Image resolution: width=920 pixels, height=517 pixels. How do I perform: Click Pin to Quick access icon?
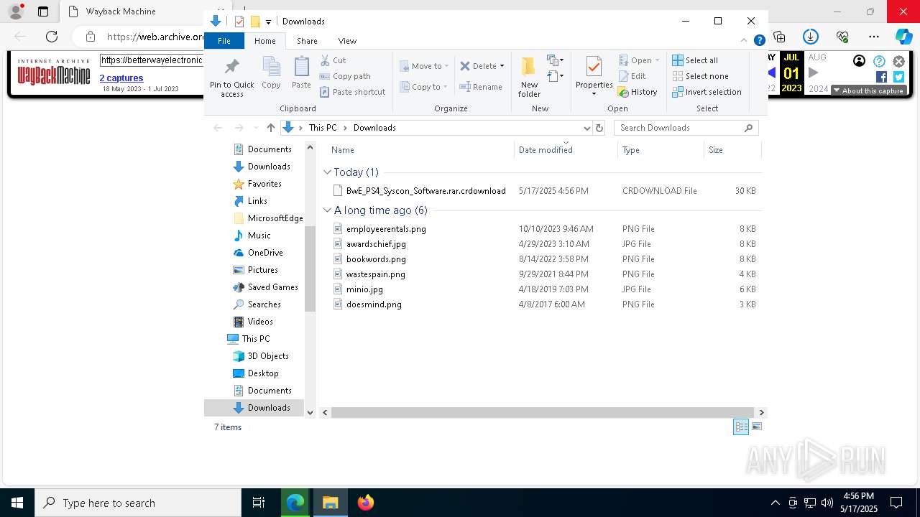[231, 78]
